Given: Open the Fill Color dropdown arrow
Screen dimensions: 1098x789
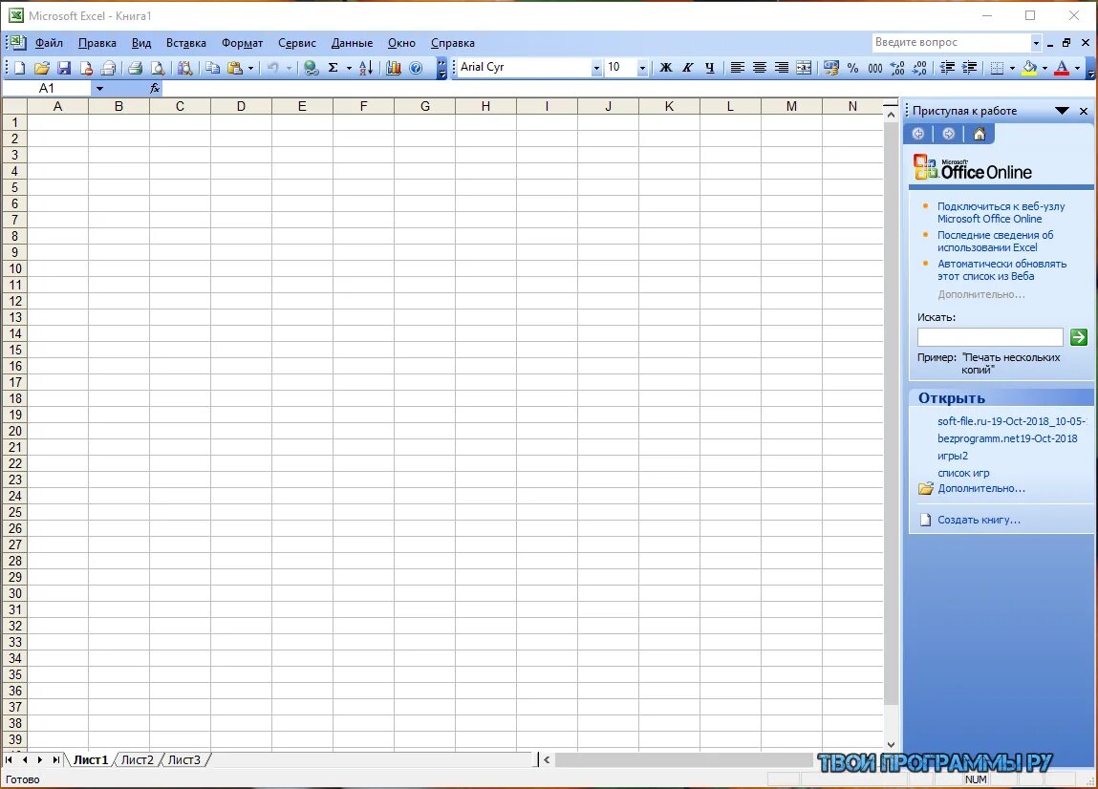Looking at the screenshot, I should 1044,68.
